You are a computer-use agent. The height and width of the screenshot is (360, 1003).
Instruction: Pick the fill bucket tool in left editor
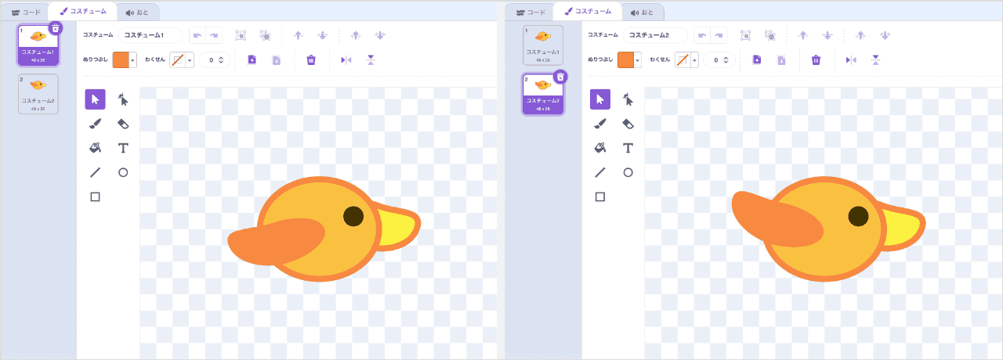[x=96, y=148]
